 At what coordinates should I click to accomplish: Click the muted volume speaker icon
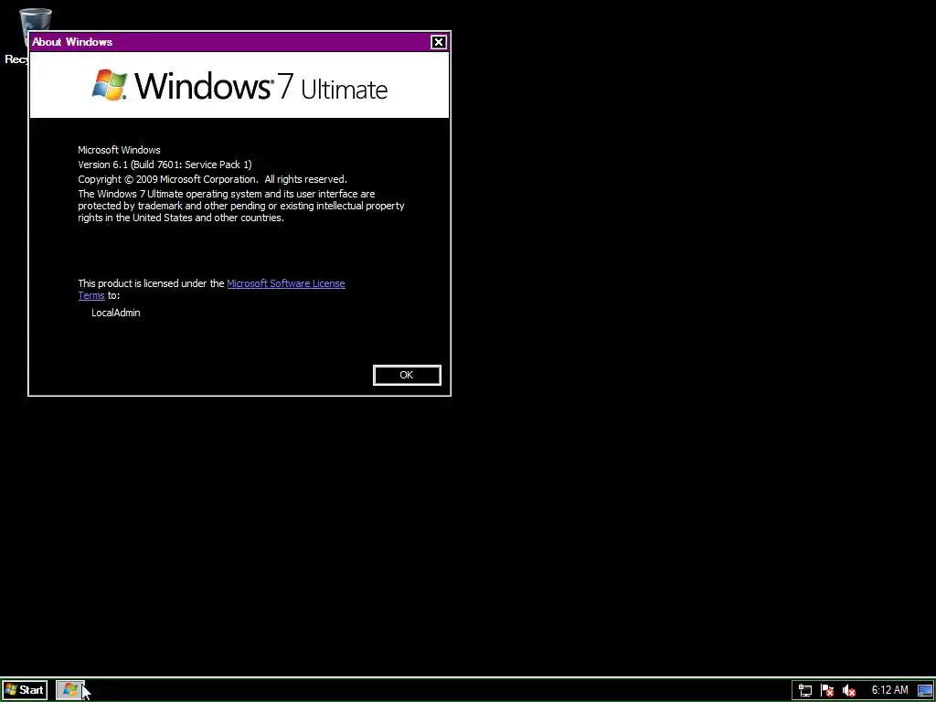[x=849, y=691]
